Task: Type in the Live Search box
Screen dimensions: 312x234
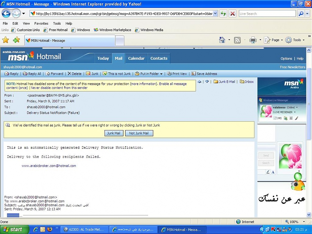Action: [267, 13]
